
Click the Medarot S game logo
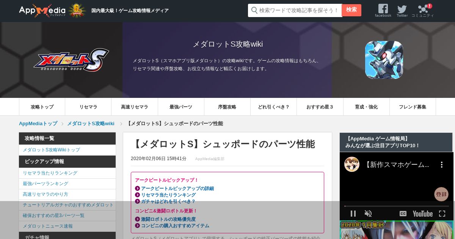(x=71, y=60)
